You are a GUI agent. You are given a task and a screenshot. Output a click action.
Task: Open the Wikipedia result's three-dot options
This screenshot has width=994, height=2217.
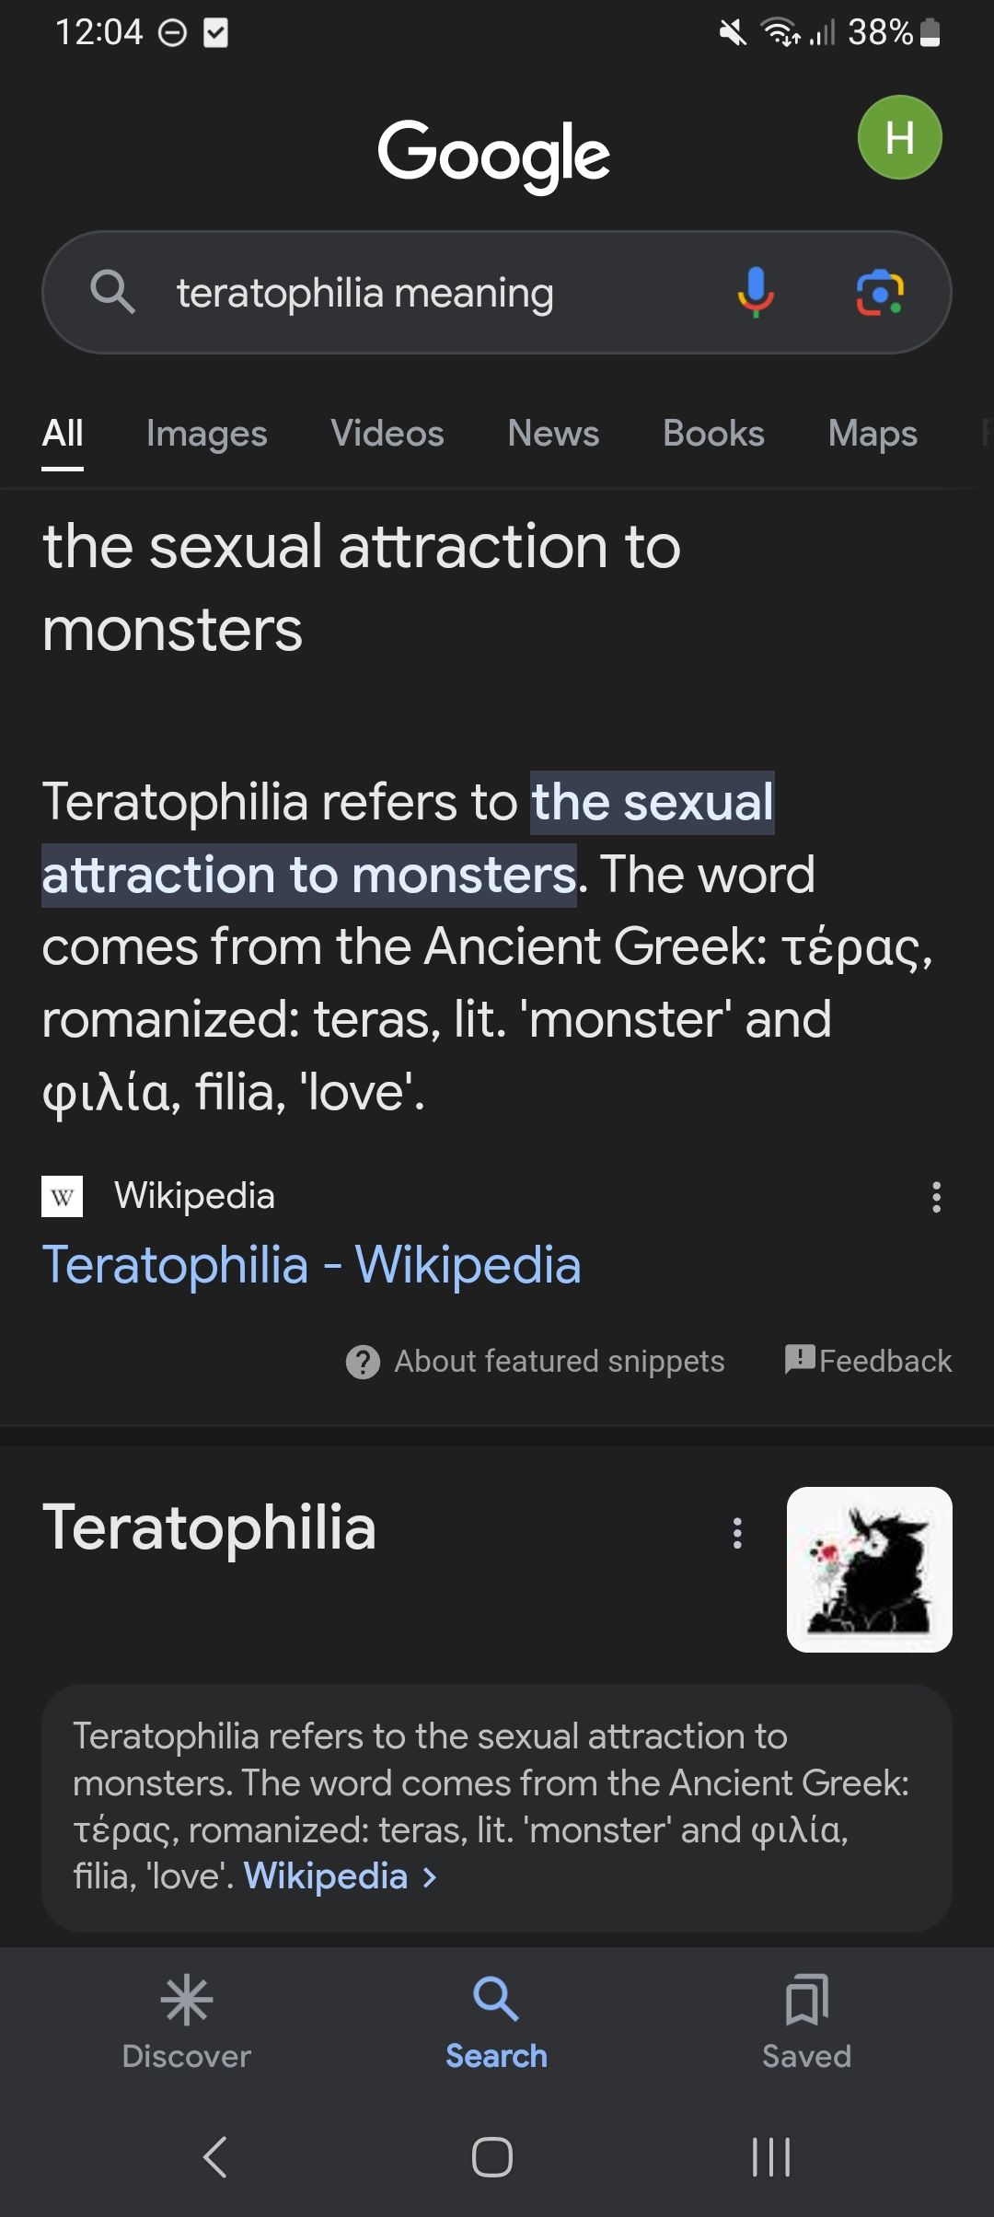[x=936, y=1197]
